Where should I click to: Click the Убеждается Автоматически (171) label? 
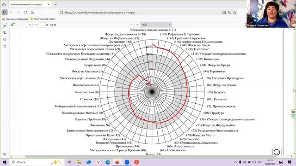[x=153, y=30]
